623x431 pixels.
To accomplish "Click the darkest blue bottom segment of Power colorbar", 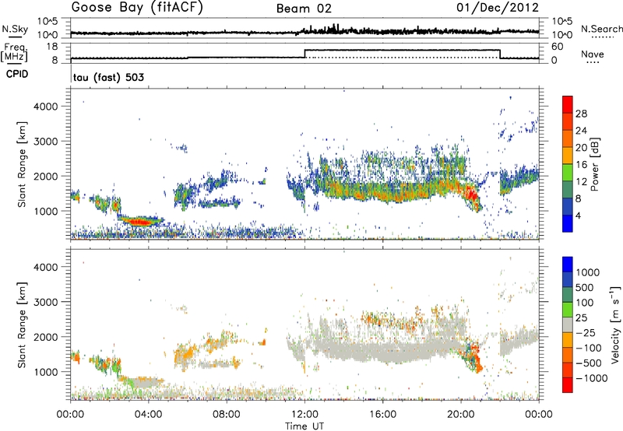I will click(568, 224).
